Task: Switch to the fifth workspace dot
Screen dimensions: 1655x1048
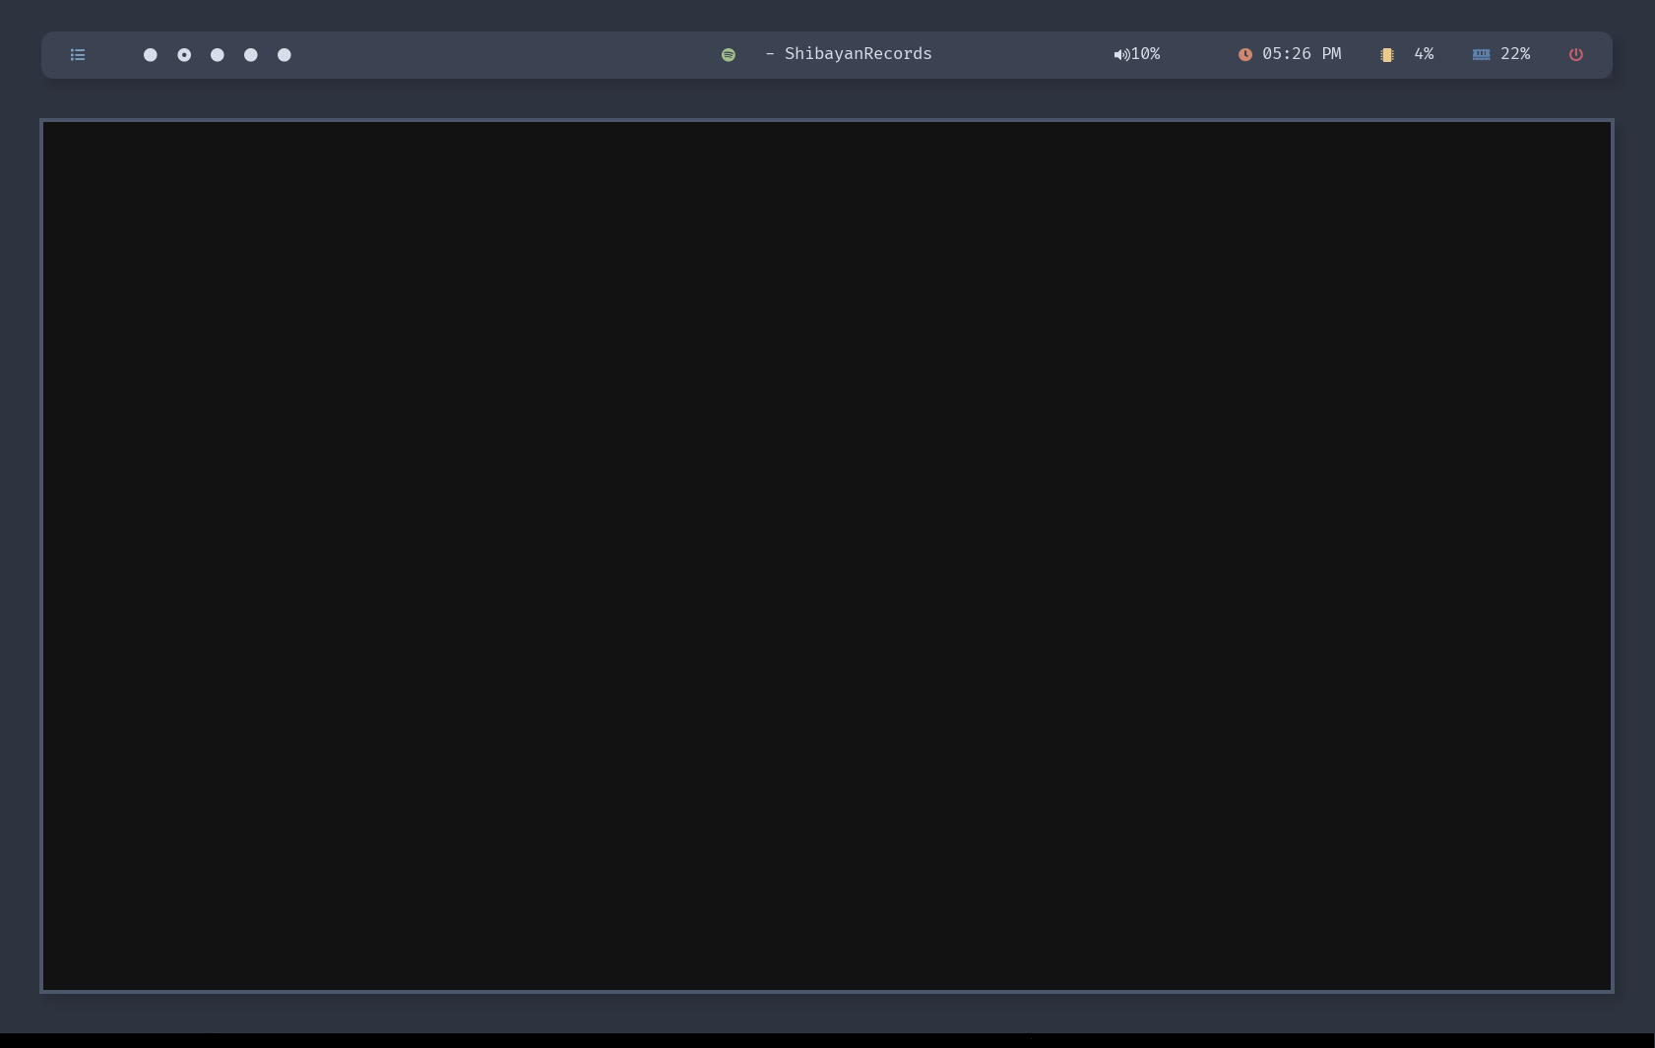Action: (x=285, y=55)
